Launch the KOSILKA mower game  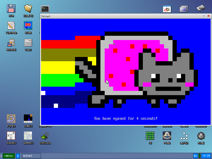pyautogui.click(x=45, y=136)
